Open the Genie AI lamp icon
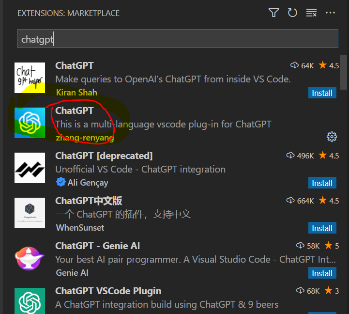 pos(30,258)
